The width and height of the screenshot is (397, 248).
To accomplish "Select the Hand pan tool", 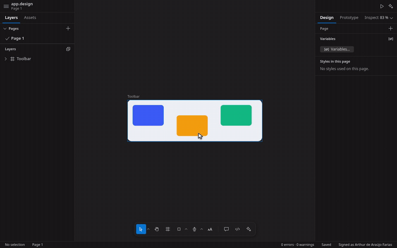I will tap(157, 229).
